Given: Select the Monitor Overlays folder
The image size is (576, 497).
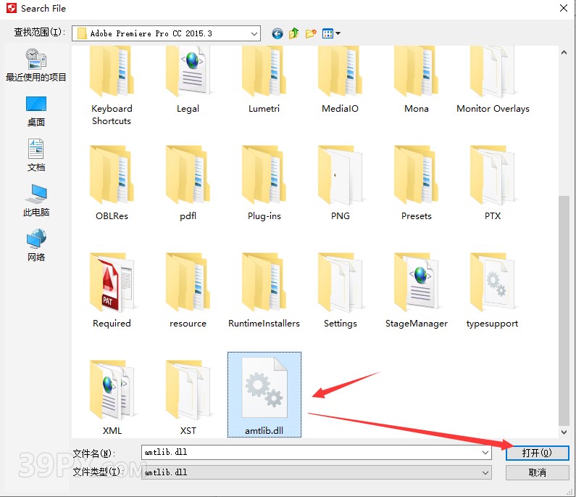Looking at the screenshot, I should 493,81.
